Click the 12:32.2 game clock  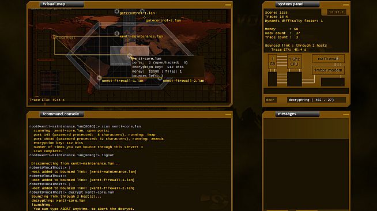click(337, 12)
